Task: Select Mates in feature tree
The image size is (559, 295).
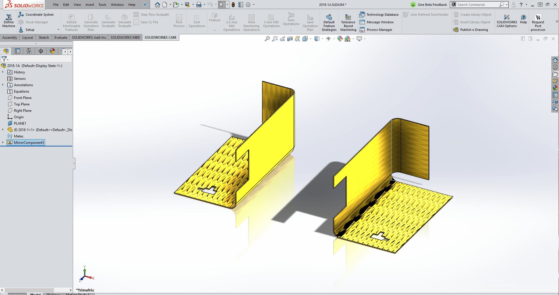Action: click(x=18, y=136)
